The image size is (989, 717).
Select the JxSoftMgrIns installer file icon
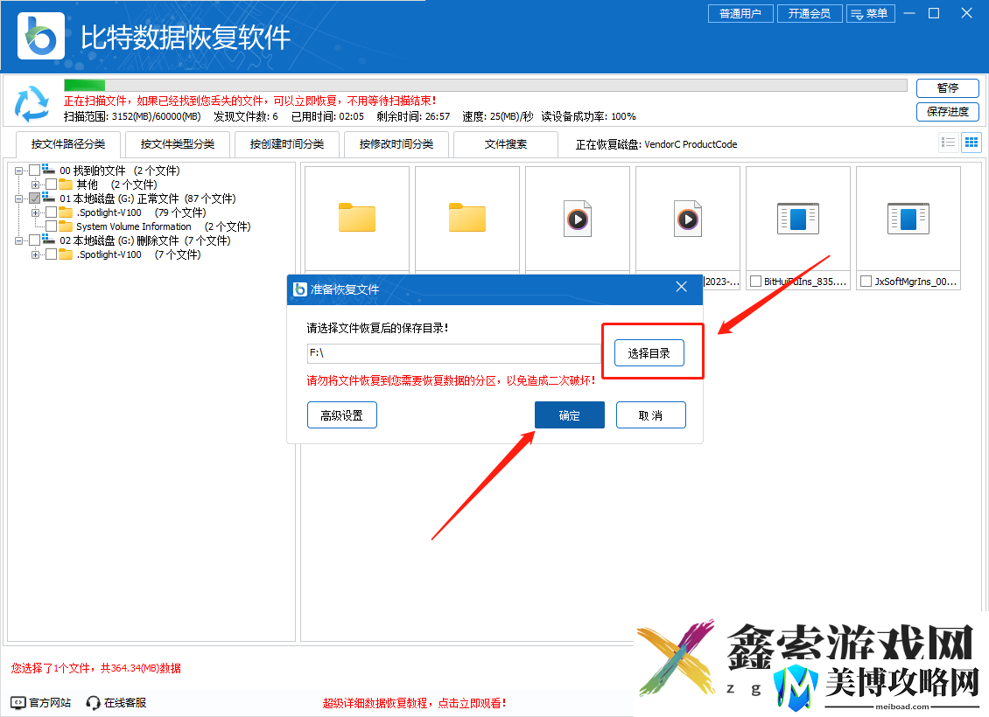tap(908, 219)
